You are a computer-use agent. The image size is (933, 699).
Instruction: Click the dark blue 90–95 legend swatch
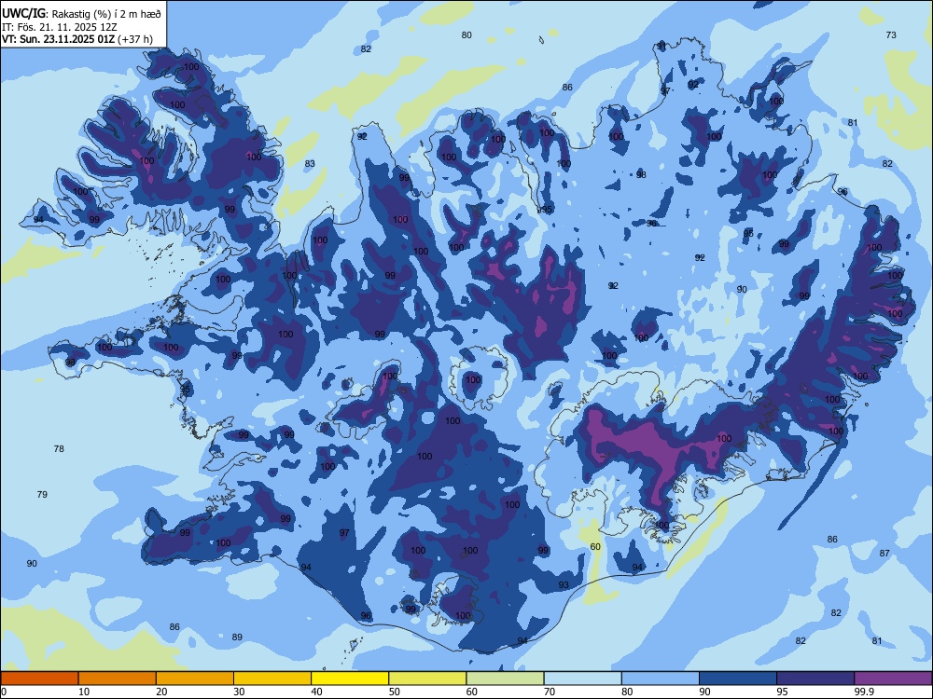(x=738, y=678)
